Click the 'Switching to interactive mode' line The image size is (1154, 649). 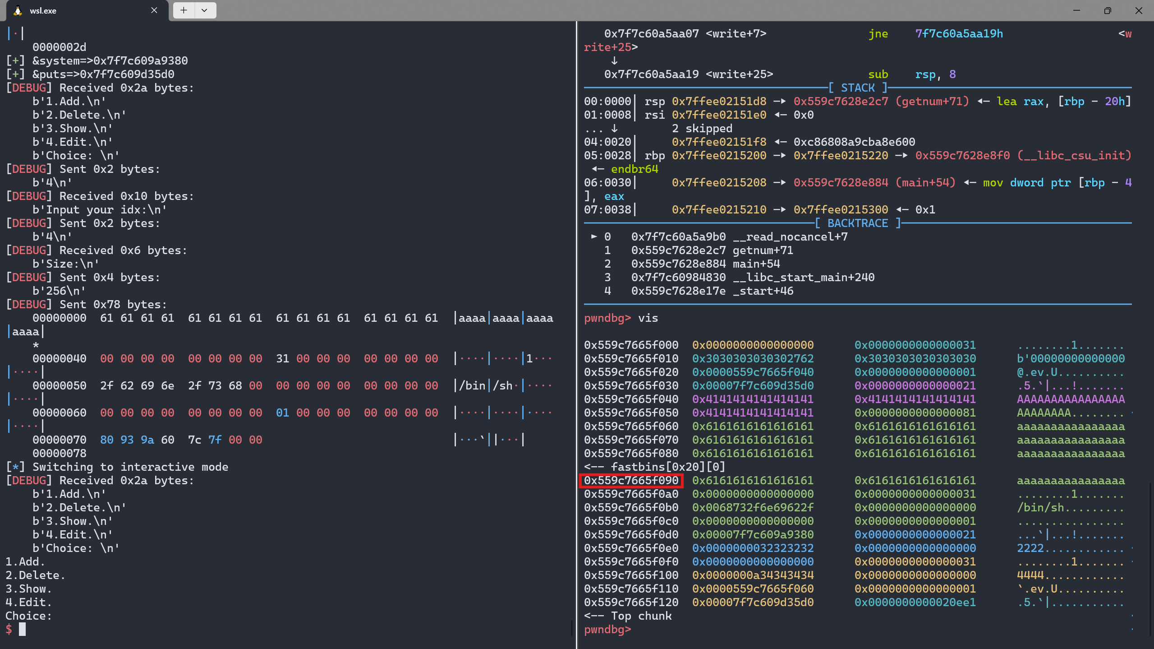point(117,467)
